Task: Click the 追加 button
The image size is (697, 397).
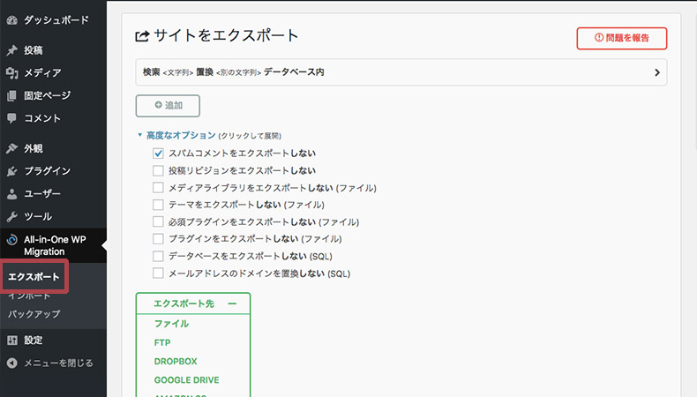Action: click(x=168, y=106)
